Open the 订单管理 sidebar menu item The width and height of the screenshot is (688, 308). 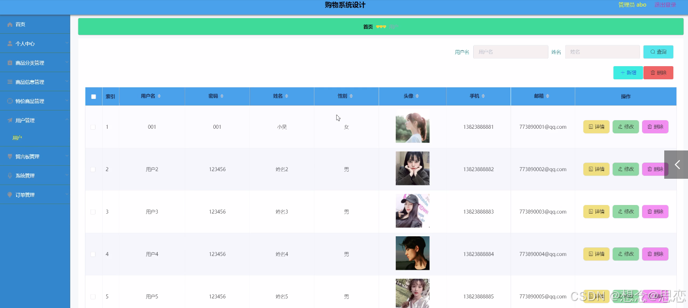click(35, 195)
